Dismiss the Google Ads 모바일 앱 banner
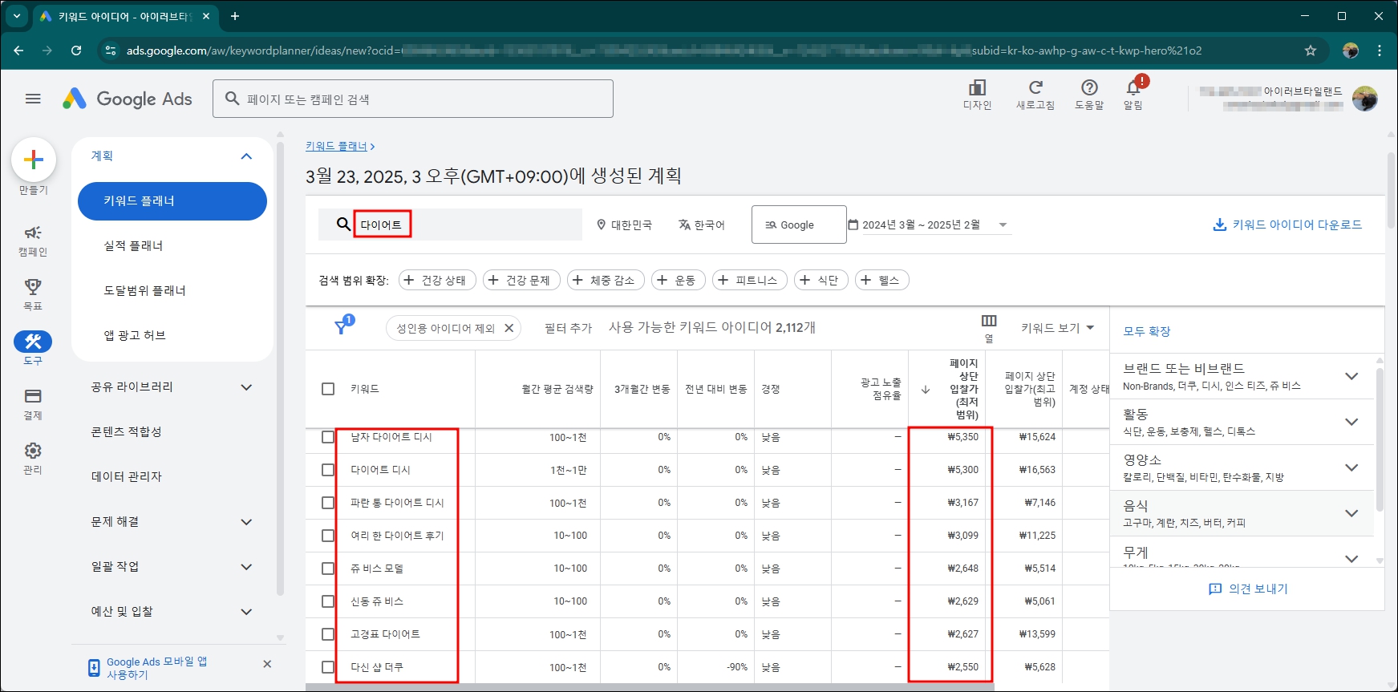The image size is (1398, 692). click(x=267, y=664)
